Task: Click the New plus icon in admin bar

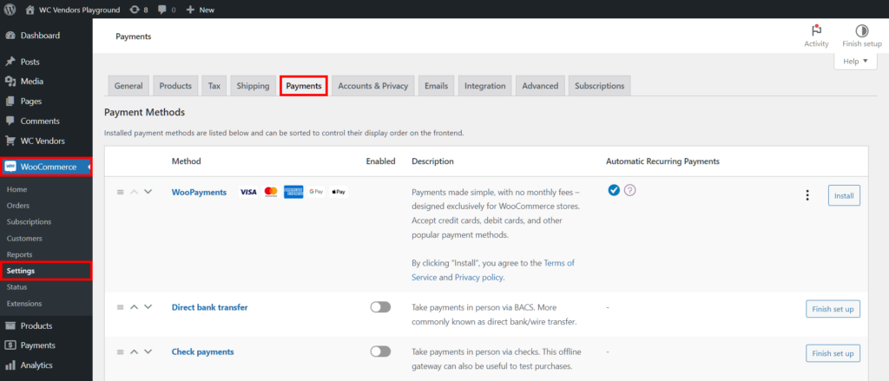Action: 190,10
